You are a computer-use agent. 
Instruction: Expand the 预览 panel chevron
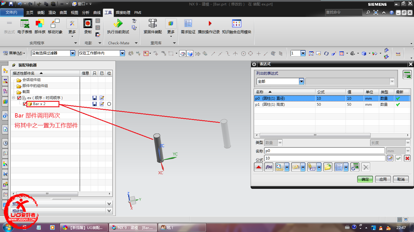pyautogui.click(x=109, y=204)
